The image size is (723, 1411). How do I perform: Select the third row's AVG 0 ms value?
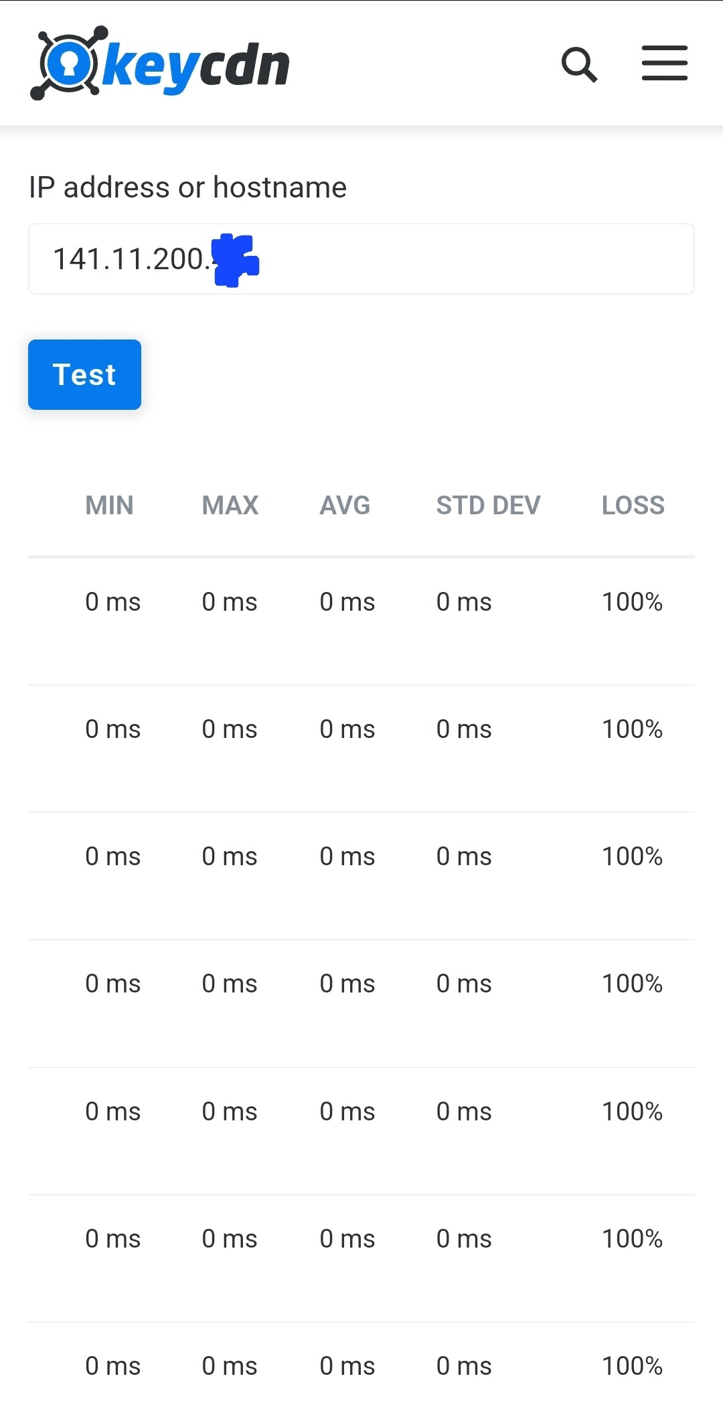pos(347,857)
